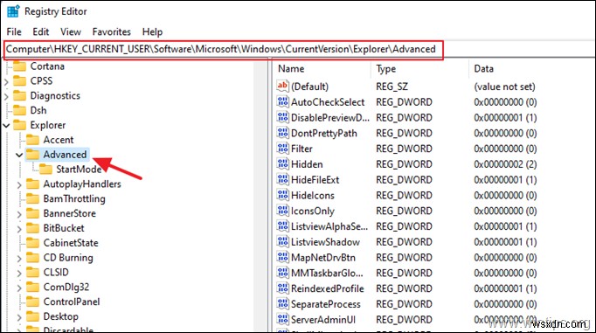Click the HideFileExt DWORD icon
The image size is (596, 333).
click(x=283, y=179)
